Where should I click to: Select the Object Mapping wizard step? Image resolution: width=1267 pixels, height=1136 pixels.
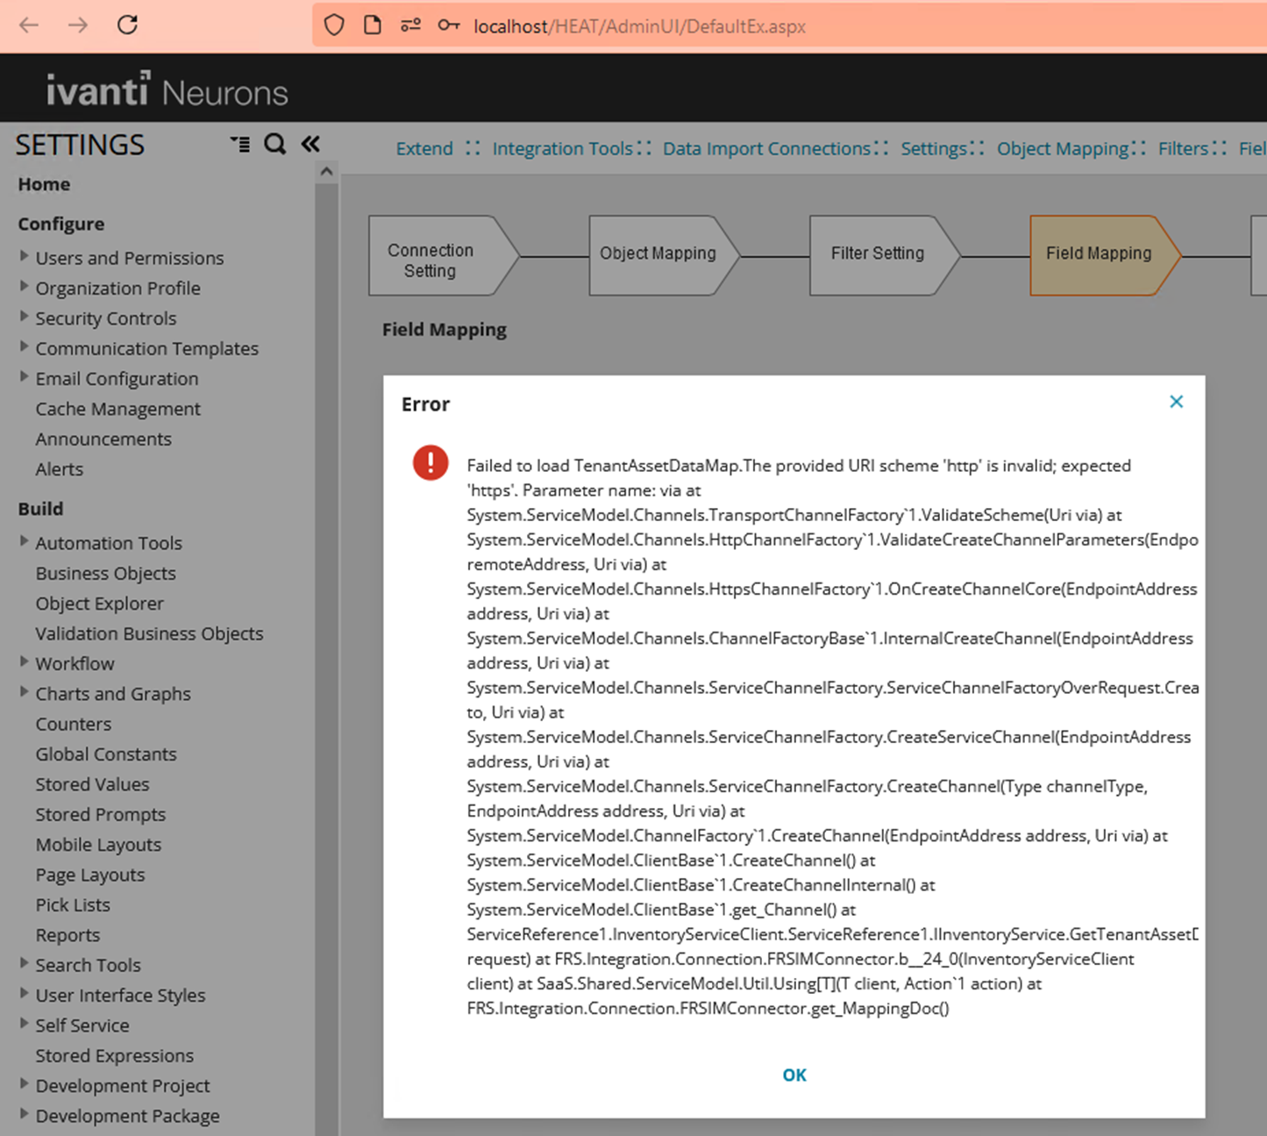coord(658,254)
